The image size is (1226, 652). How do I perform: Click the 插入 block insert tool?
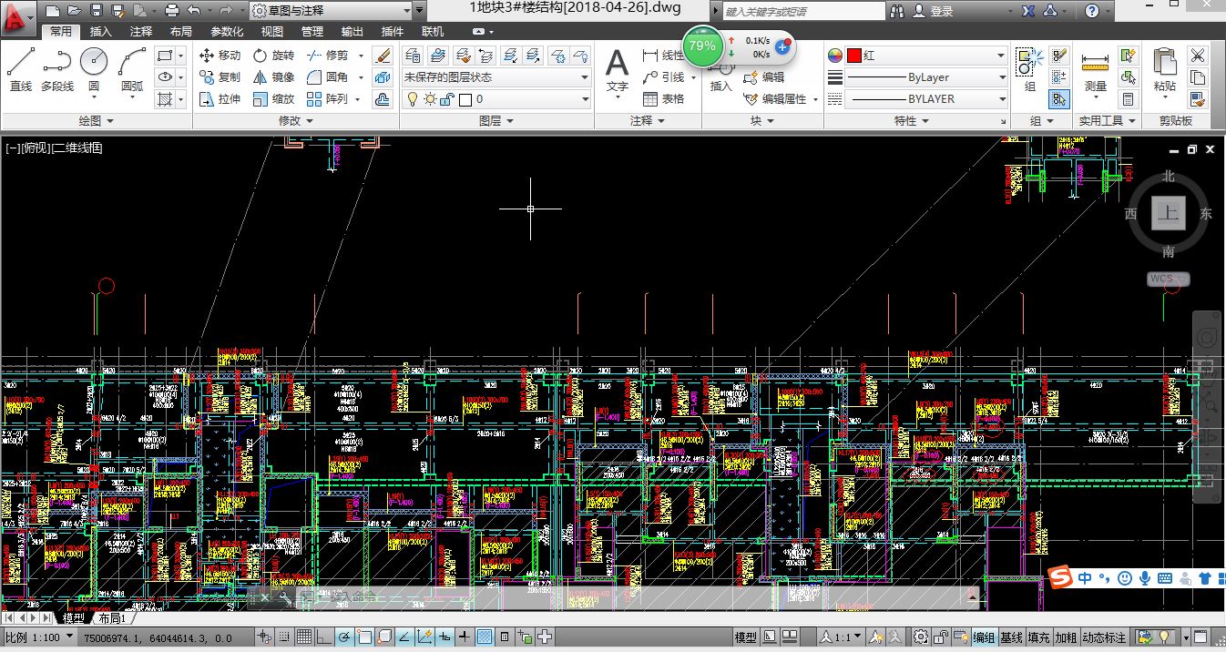(x=720, y=77)
